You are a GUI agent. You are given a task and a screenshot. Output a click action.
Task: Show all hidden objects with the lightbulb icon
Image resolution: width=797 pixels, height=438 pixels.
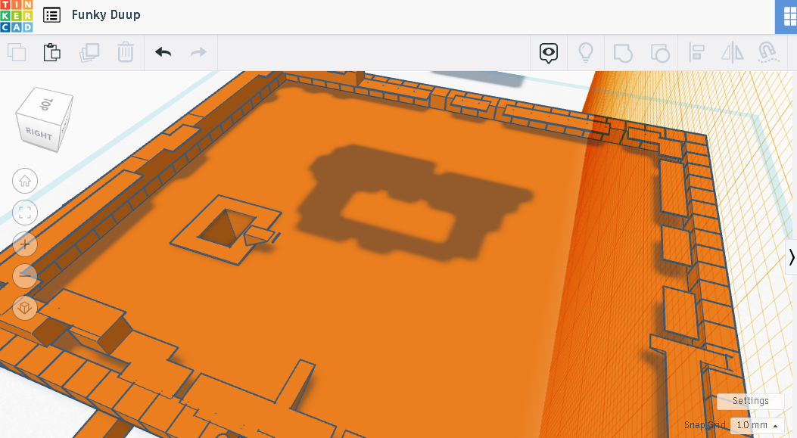pos(586,53)
